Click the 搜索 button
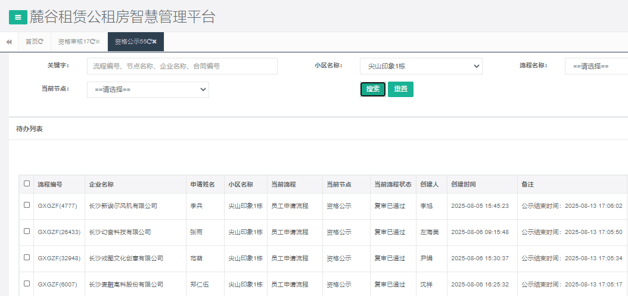Viewport: 628px width, 296px height. (x=373, y=89)
